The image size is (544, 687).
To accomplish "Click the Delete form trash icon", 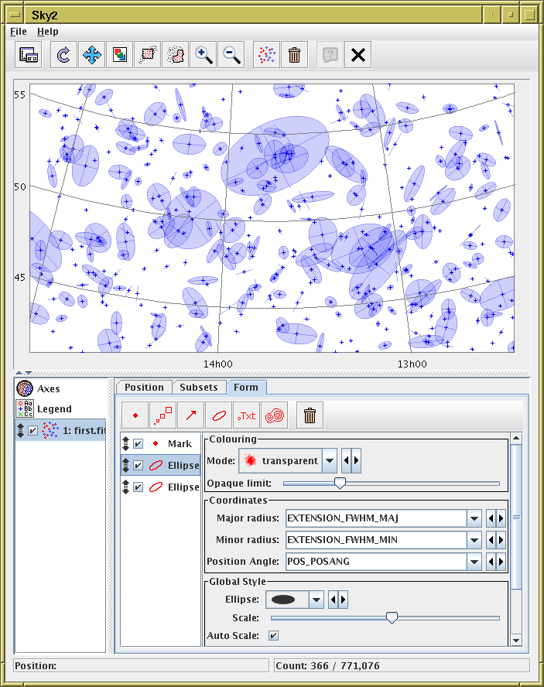I will pyautogui.click(x=310, y=415).
